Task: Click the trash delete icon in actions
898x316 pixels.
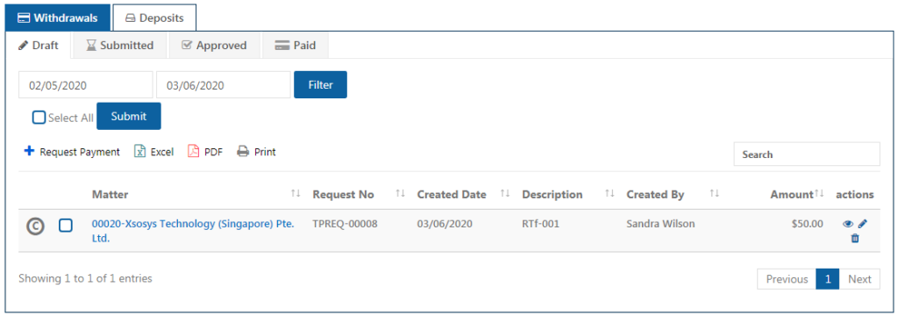Action: tap(855, 239)
